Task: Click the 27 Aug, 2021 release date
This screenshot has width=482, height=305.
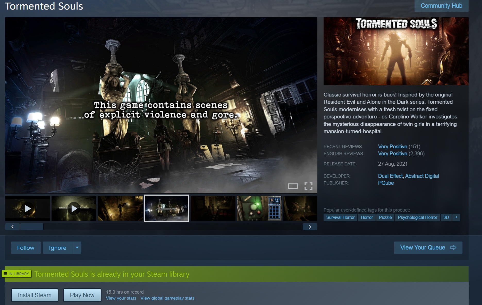Action: pos(393,164)
